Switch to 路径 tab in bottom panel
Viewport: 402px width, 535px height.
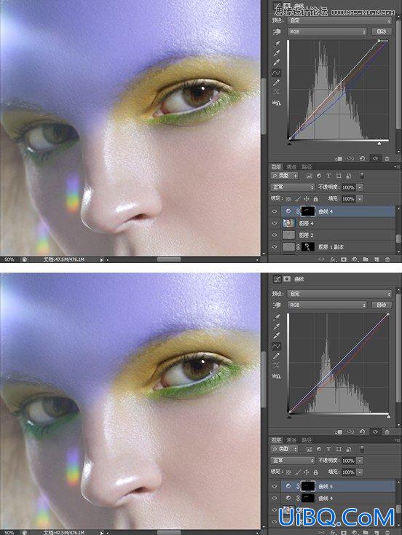pos(307,440)
